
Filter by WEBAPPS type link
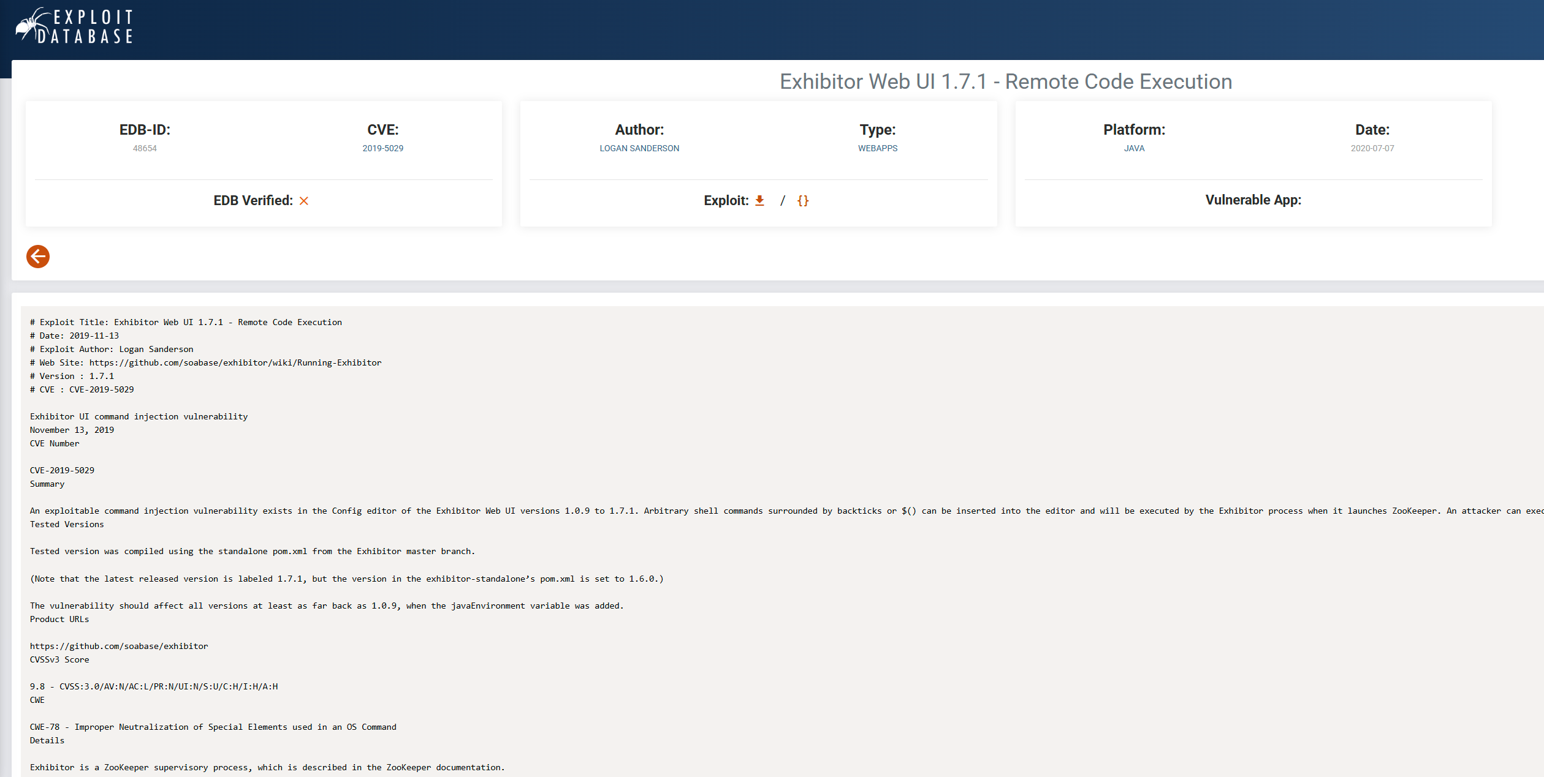(x=878, y=148)
